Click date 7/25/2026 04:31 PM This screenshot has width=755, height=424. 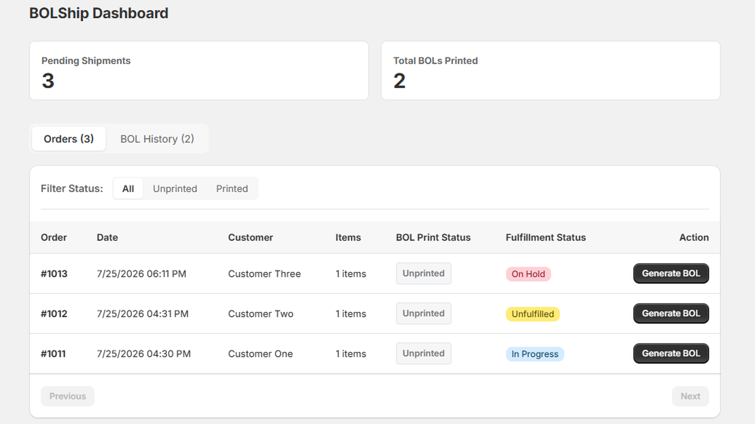click(143, 314)
